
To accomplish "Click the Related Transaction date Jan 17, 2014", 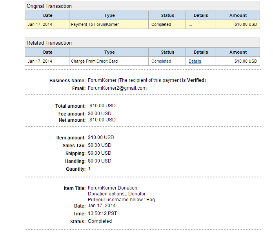I will click(40, 61).
